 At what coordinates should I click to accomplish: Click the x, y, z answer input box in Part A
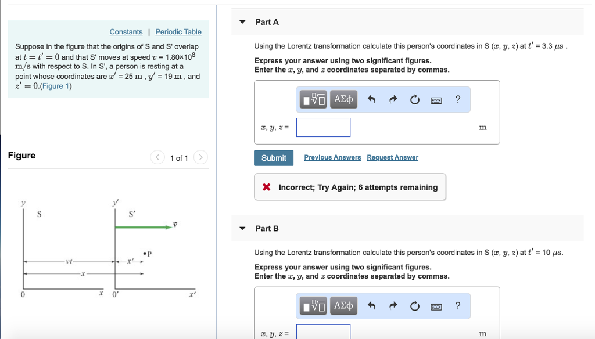click(323, 127)
